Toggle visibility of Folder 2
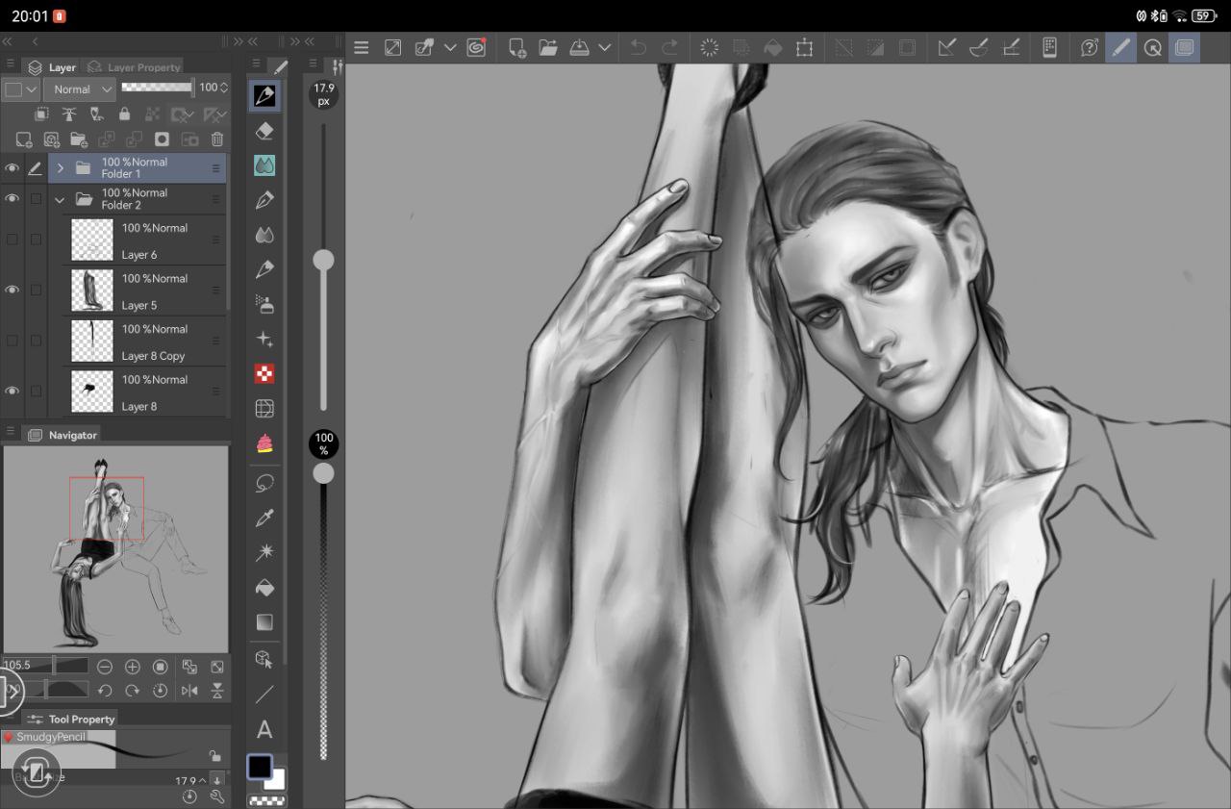Image resolution: width=1231 pixels, height=809 pixels. 13,198
